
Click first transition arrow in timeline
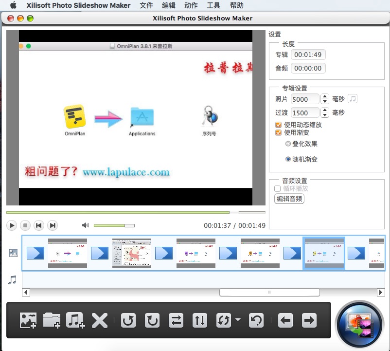click(x=35, y=253)
